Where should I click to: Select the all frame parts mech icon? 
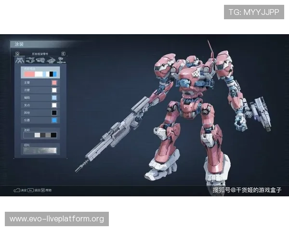point(20,60)
